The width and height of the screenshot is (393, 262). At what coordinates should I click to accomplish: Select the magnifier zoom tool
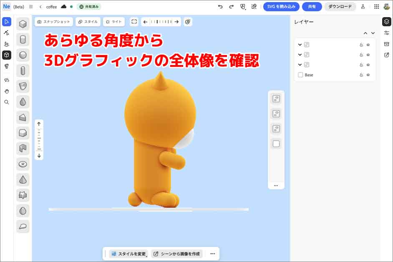7,102
